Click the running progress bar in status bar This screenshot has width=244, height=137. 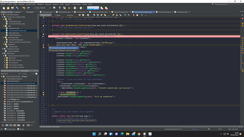194,129
